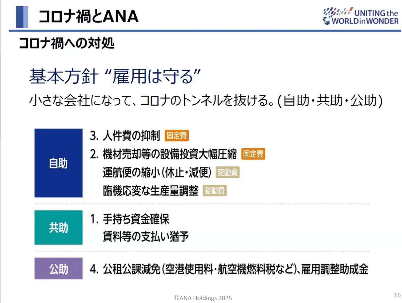Click the 3. 人件費の抑制 item text
Viewport: 402px width, 303px height.
(x=125, y=136)
